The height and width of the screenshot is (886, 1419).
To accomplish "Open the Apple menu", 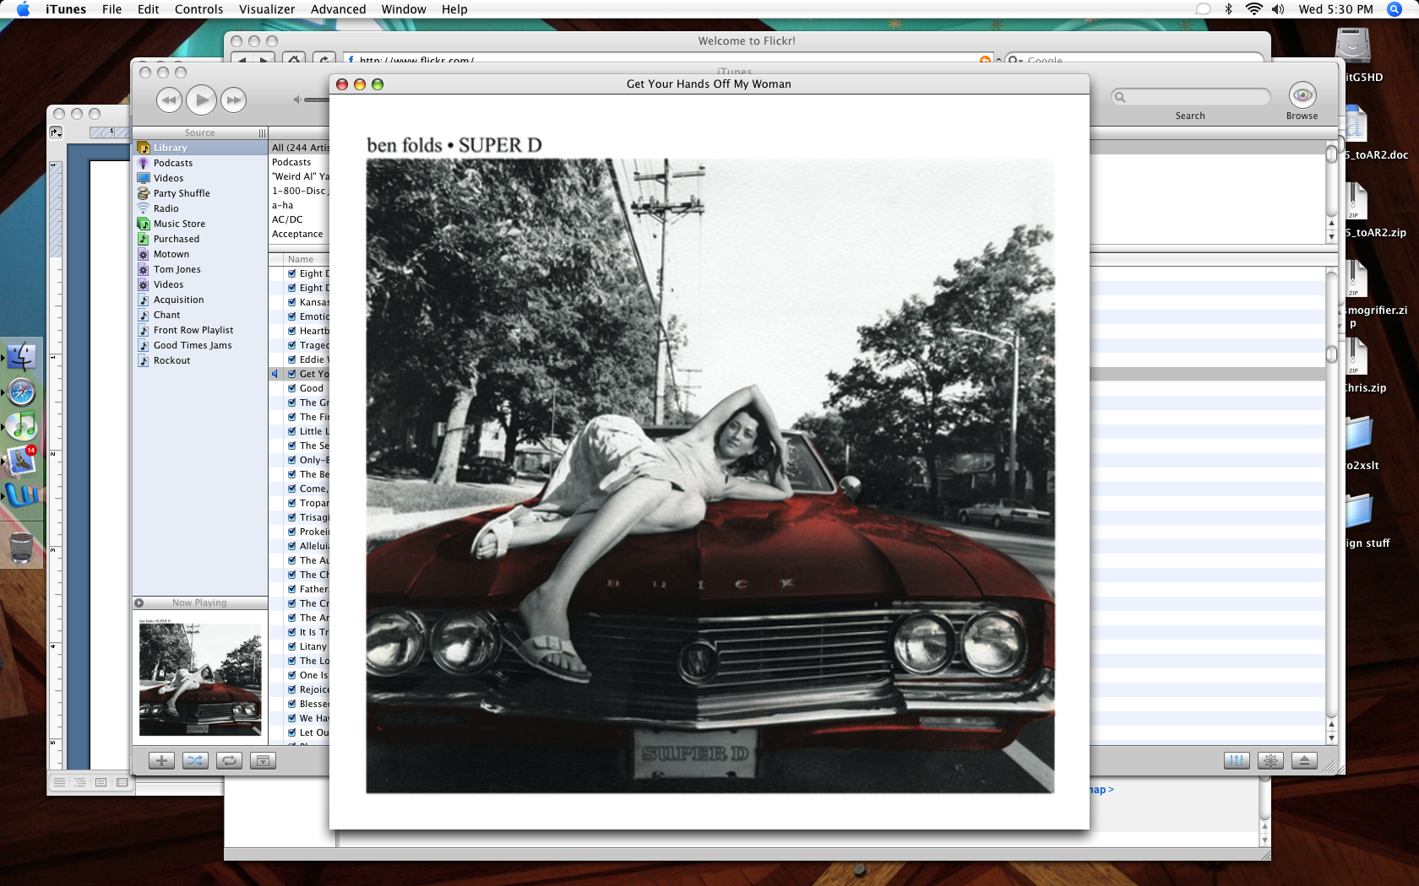I will pos(23,9).
